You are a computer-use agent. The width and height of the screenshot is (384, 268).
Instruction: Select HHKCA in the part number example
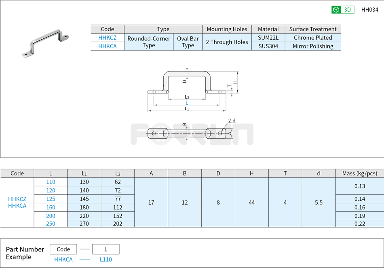tap(63, 260)
